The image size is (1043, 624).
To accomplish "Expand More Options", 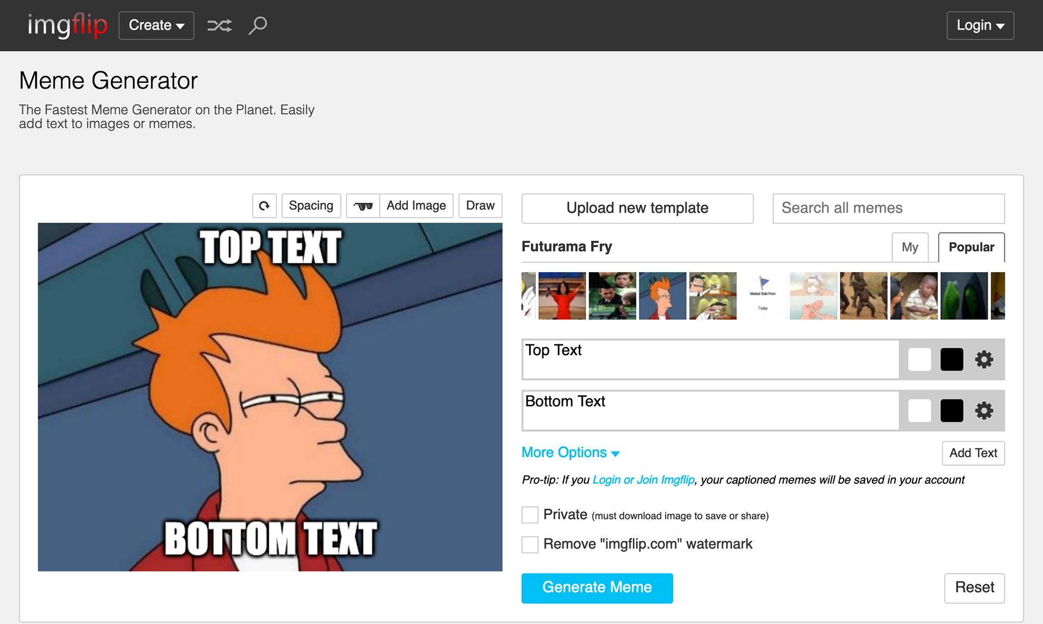I will coord(570,452).
